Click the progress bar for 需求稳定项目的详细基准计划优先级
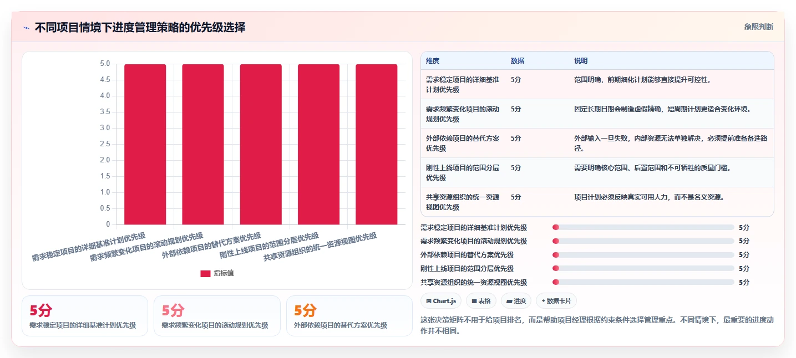The image size is (796, 358). click(643, 227)
